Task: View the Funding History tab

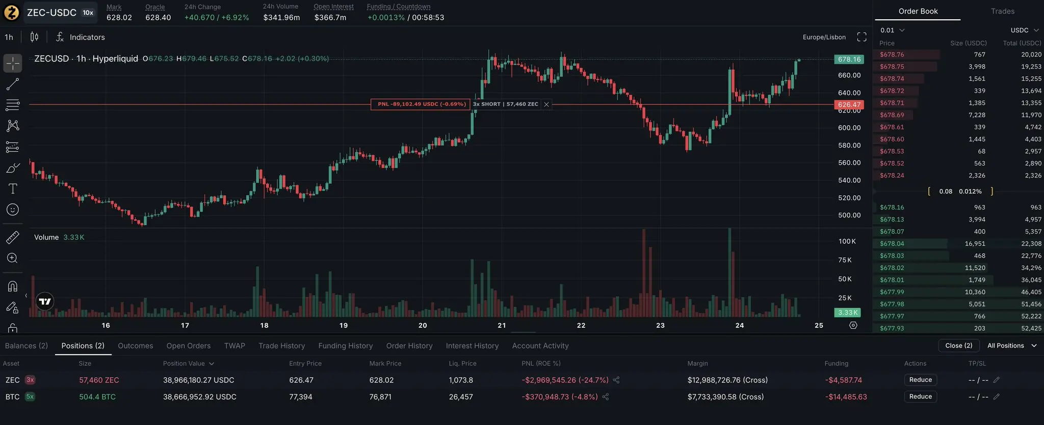Action: click(x=346, y=346)
